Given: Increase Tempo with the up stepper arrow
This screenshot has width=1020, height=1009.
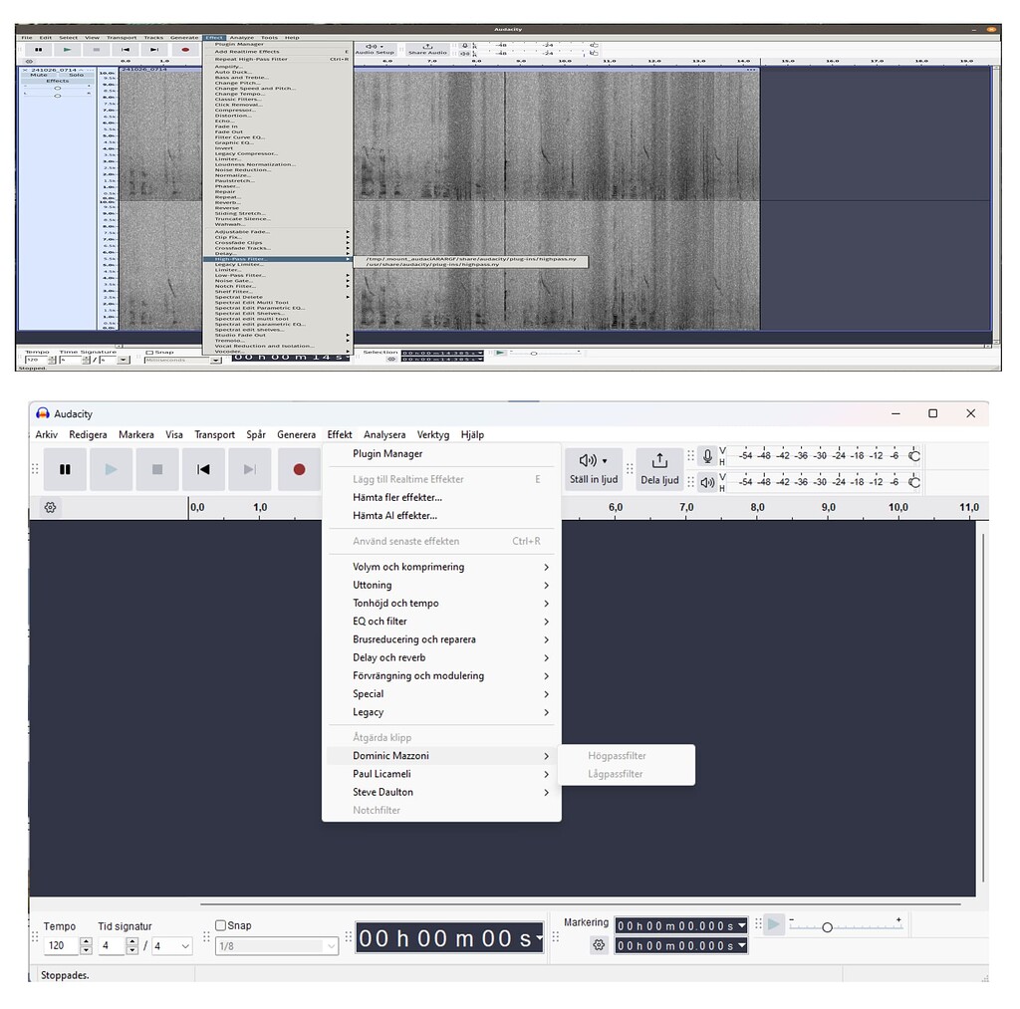Looking at the screenshot, I should coord(86,941).
